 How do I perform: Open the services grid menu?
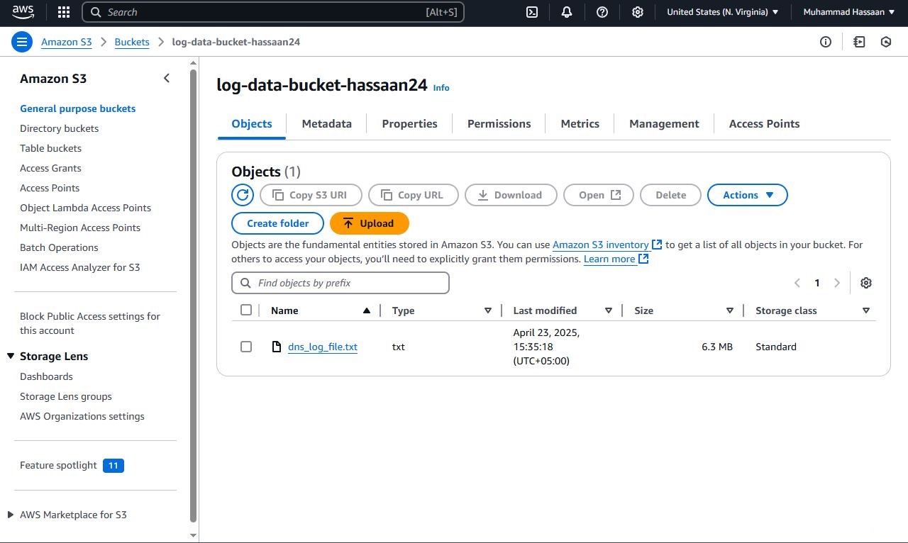pos(64,12)
